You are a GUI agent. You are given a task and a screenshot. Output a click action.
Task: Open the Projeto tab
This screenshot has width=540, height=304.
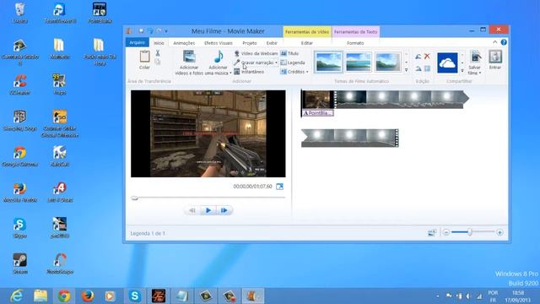pos(250,43)
